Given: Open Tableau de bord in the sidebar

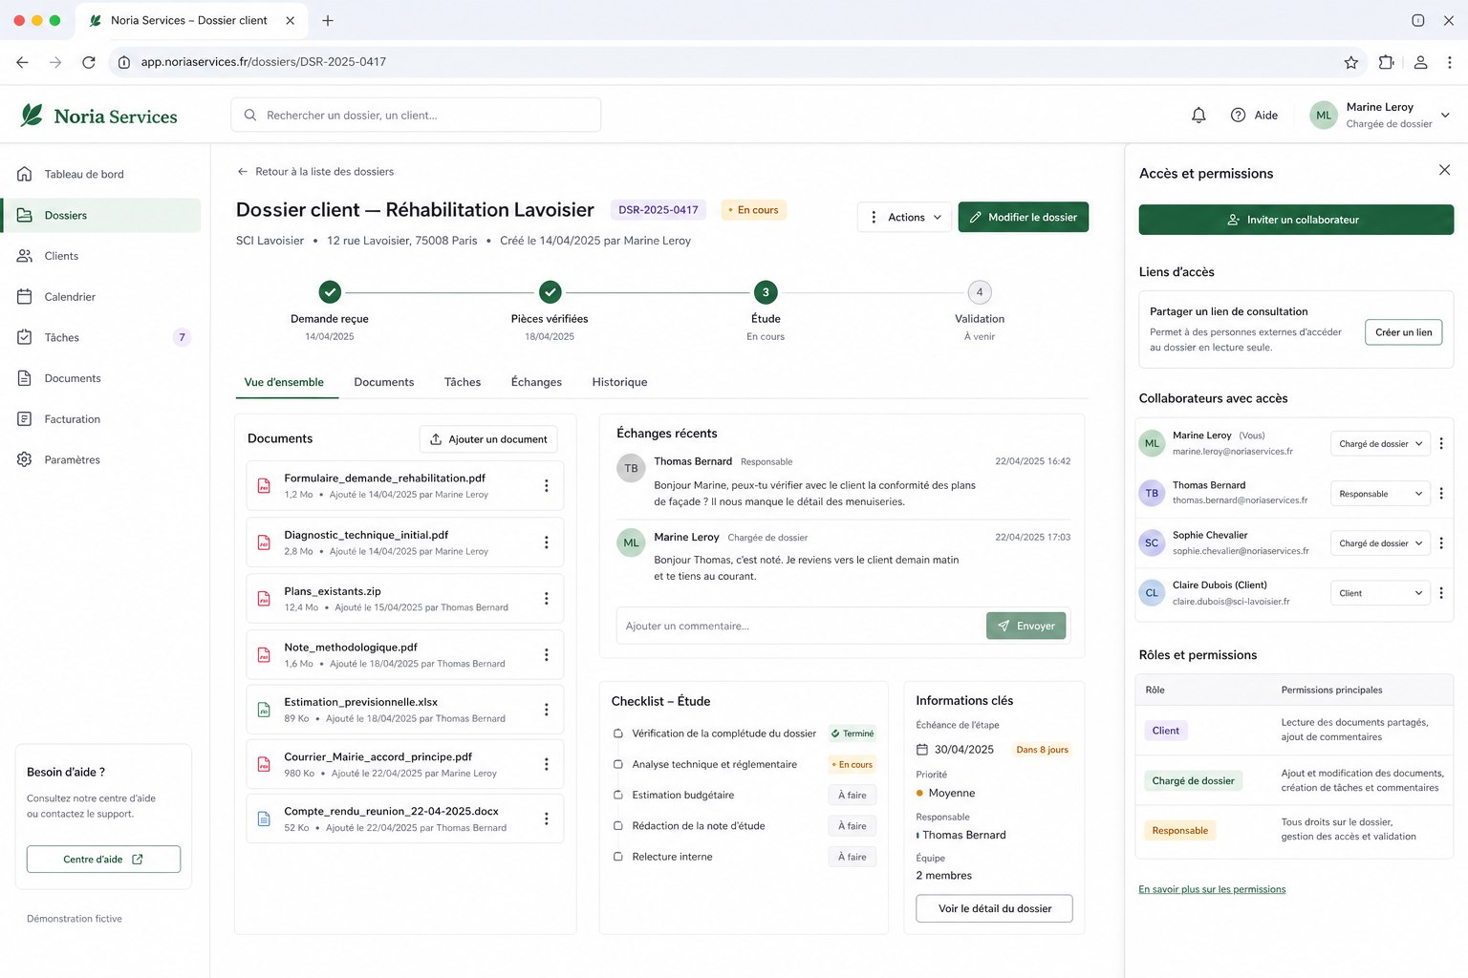Looking at the screenshot, I should [102, 175].
